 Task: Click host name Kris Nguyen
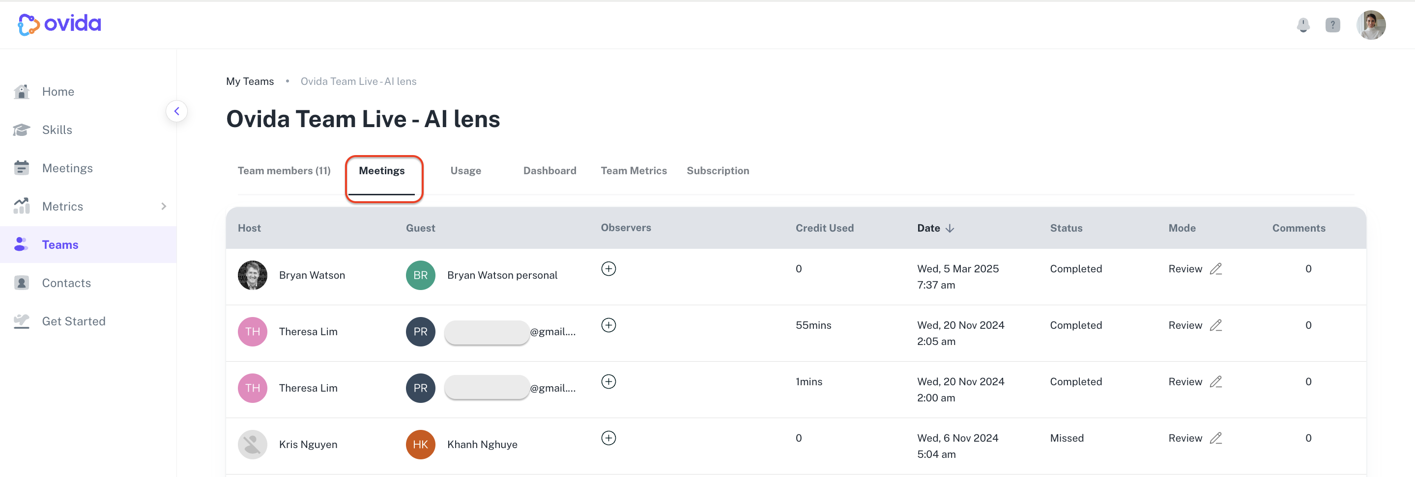click(x=308, y=445)
